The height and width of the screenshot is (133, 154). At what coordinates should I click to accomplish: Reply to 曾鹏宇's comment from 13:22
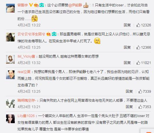(x=127, y=25)
